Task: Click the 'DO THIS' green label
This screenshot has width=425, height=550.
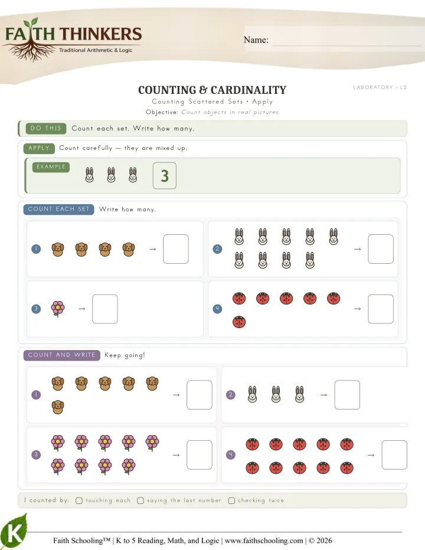Action: [46, 129]
